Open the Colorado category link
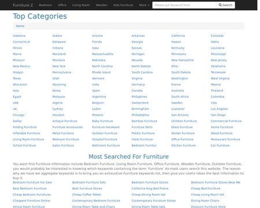 click(217, 36)
